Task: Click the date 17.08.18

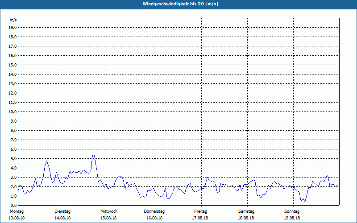Action: coord(200,218)
